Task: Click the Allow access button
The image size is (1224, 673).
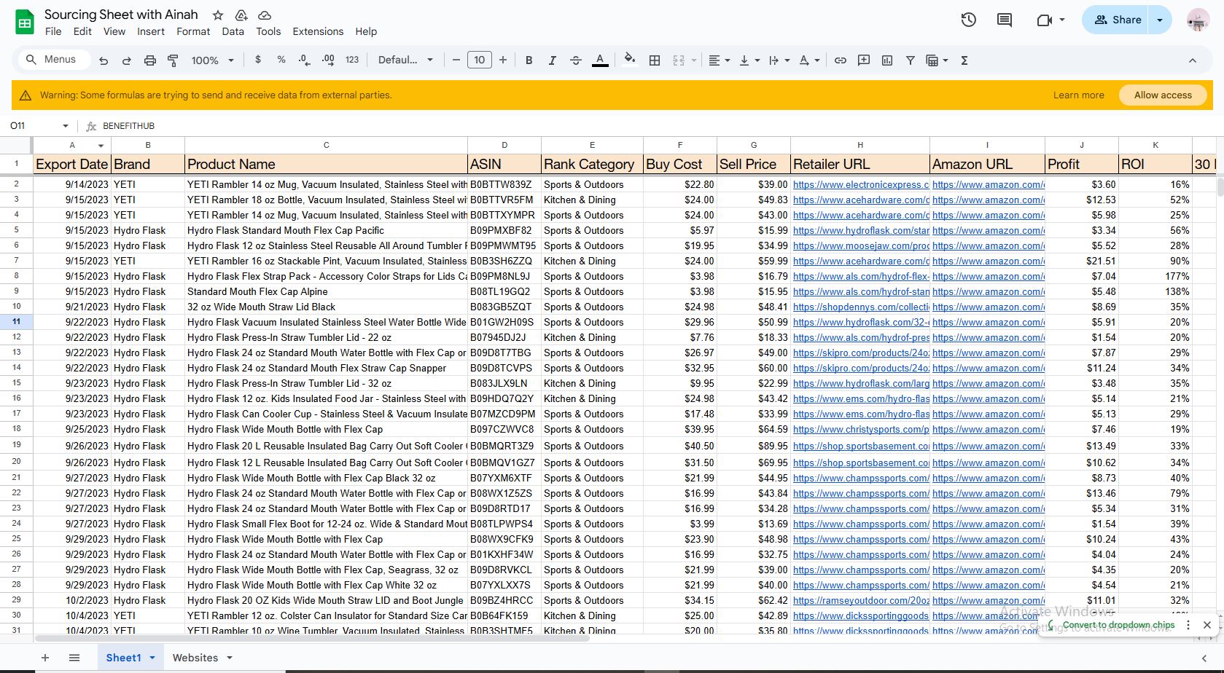Action: pyautogui.click(x=1162, y=95)
